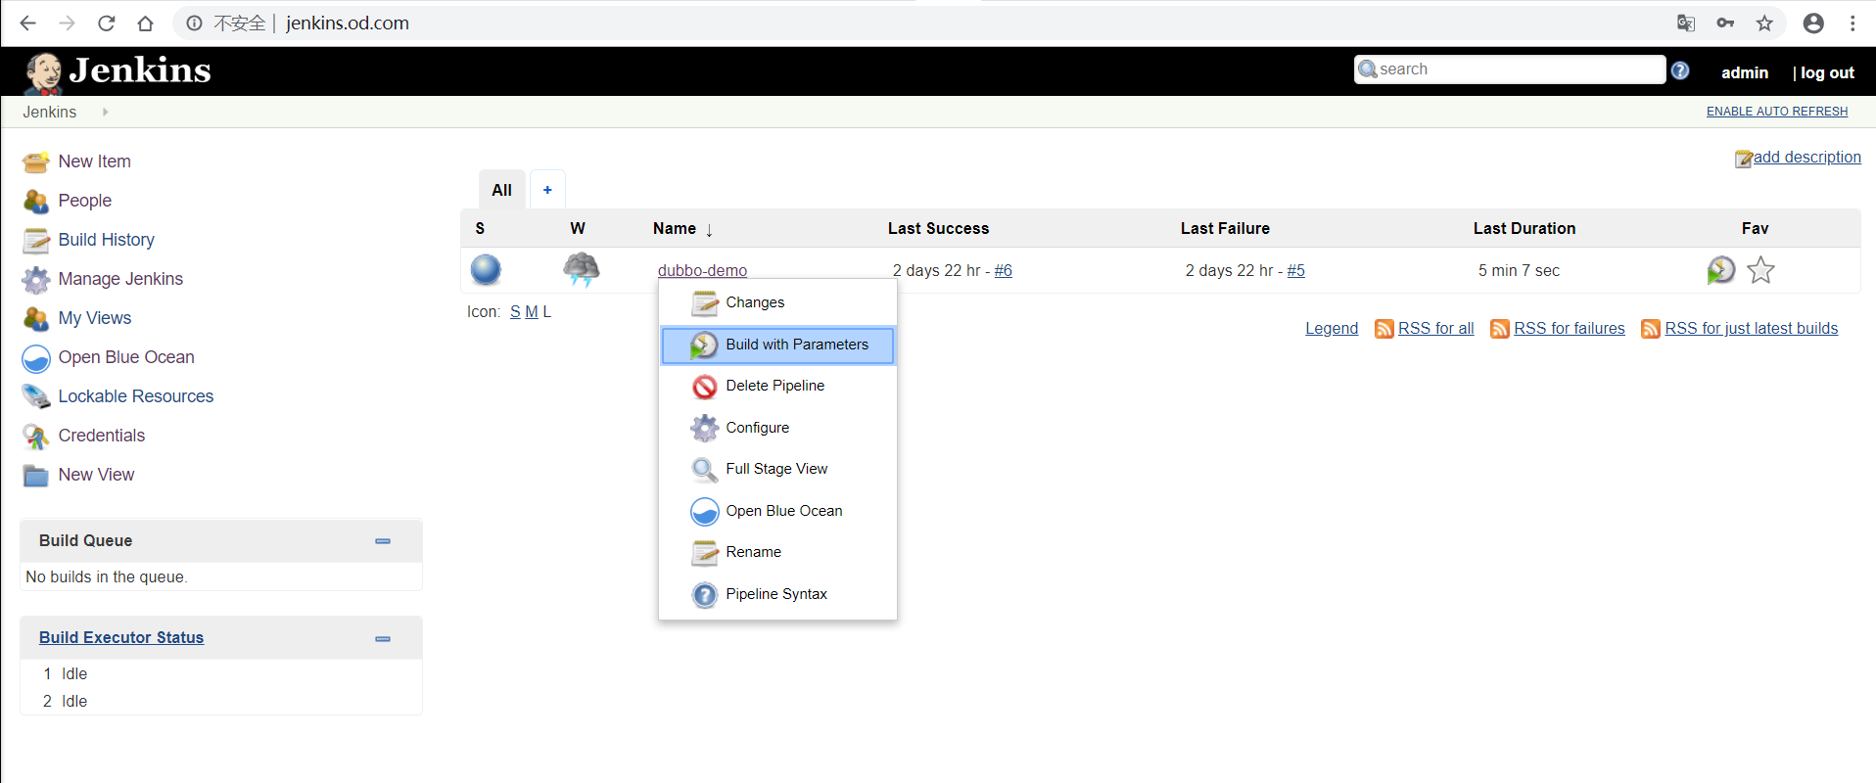The height and width of the screenshot is (783, 1876).
Task: Open last failure build #5
Action: pos(1296,271)
